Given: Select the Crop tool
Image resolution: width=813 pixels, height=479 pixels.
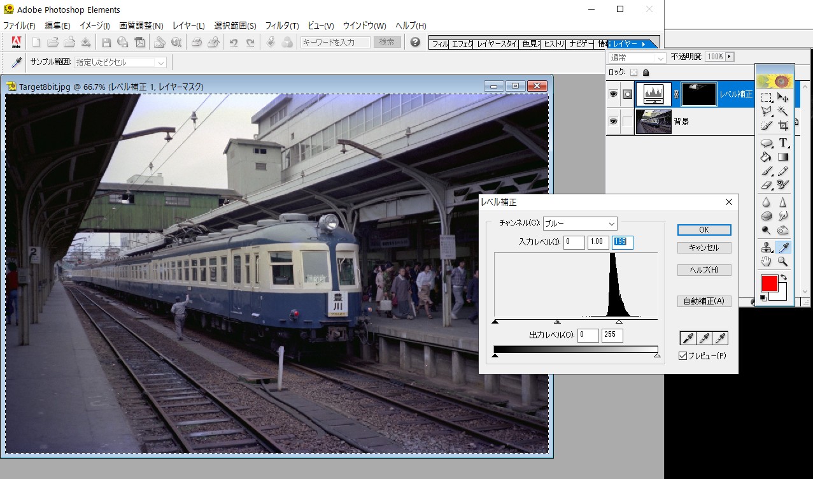Looking at the screenshot, I should 783,125.
